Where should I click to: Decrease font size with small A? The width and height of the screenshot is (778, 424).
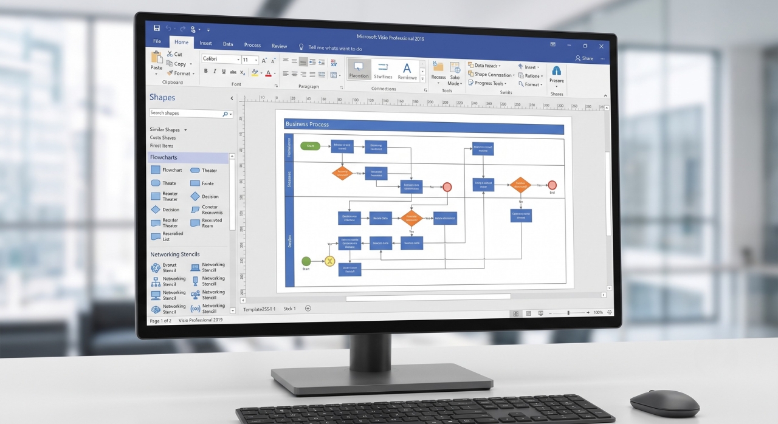pos(273,61)
